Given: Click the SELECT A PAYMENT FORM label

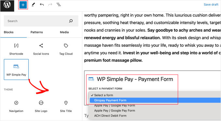Looking at the screenshot, I should (105, 88).
